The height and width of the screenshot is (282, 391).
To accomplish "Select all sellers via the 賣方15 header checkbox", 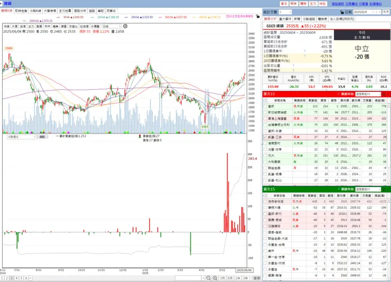I will [x=265, y=196].
